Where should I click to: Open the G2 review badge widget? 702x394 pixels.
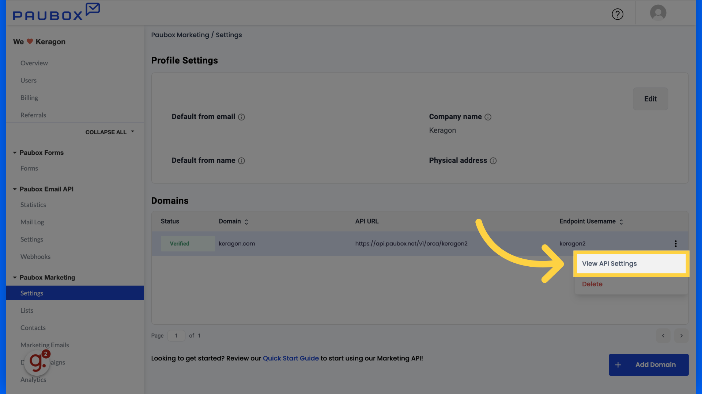(x=37, y=363)
